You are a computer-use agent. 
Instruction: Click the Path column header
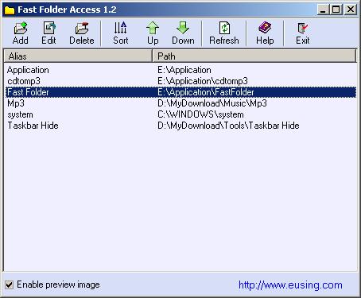pyautogui.click(x=254, y=56)
